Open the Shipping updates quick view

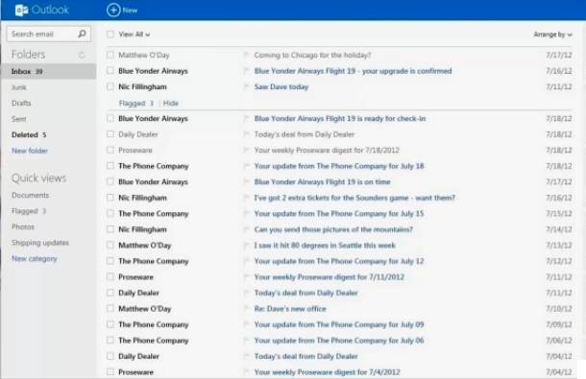[40, 243]
